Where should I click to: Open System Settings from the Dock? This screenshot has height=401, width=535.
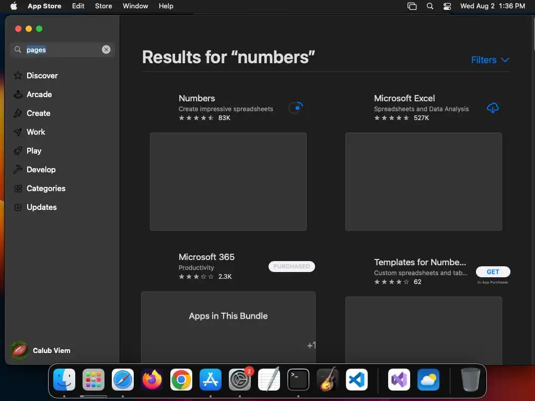click(x=240, y=380)
